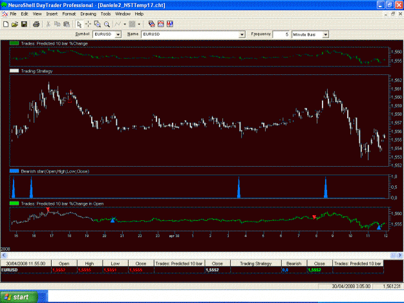
Task: Open the Edit menu
Action: [x=25, y=14]
